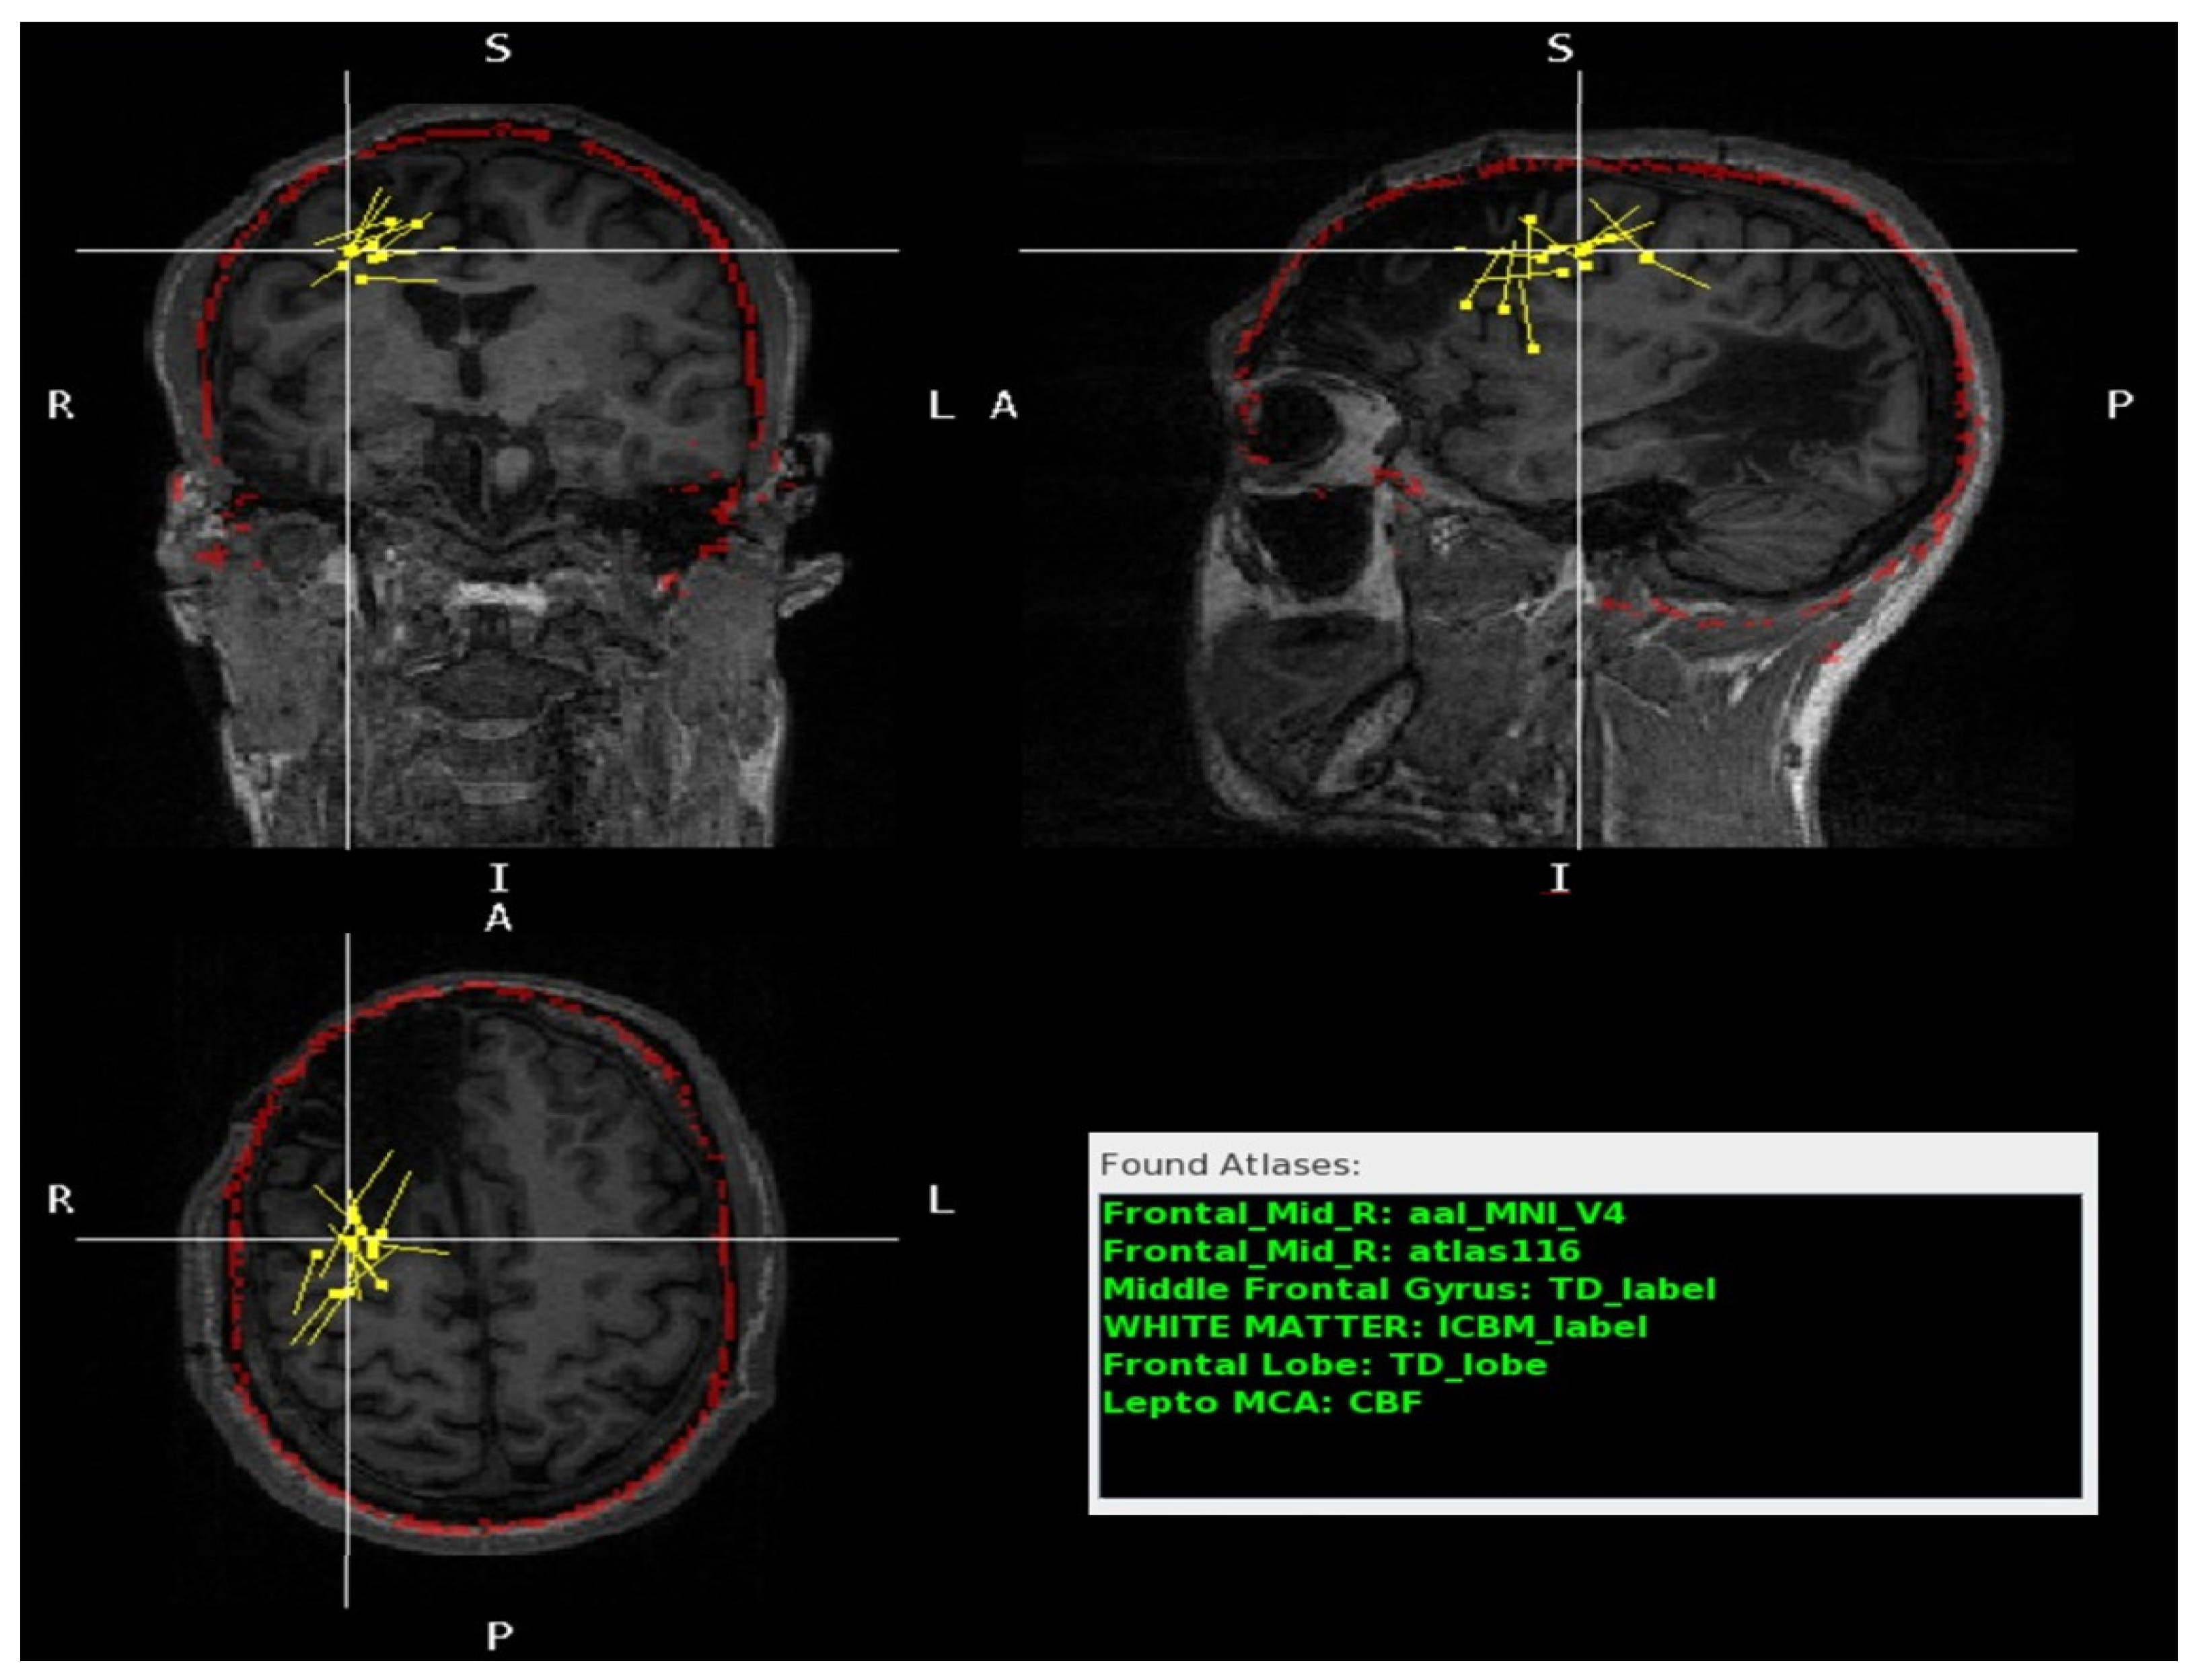Screen dimensions: 2198x1680
Task: Click the A label left of sagittal view
Action: [x=1004, y=405]
